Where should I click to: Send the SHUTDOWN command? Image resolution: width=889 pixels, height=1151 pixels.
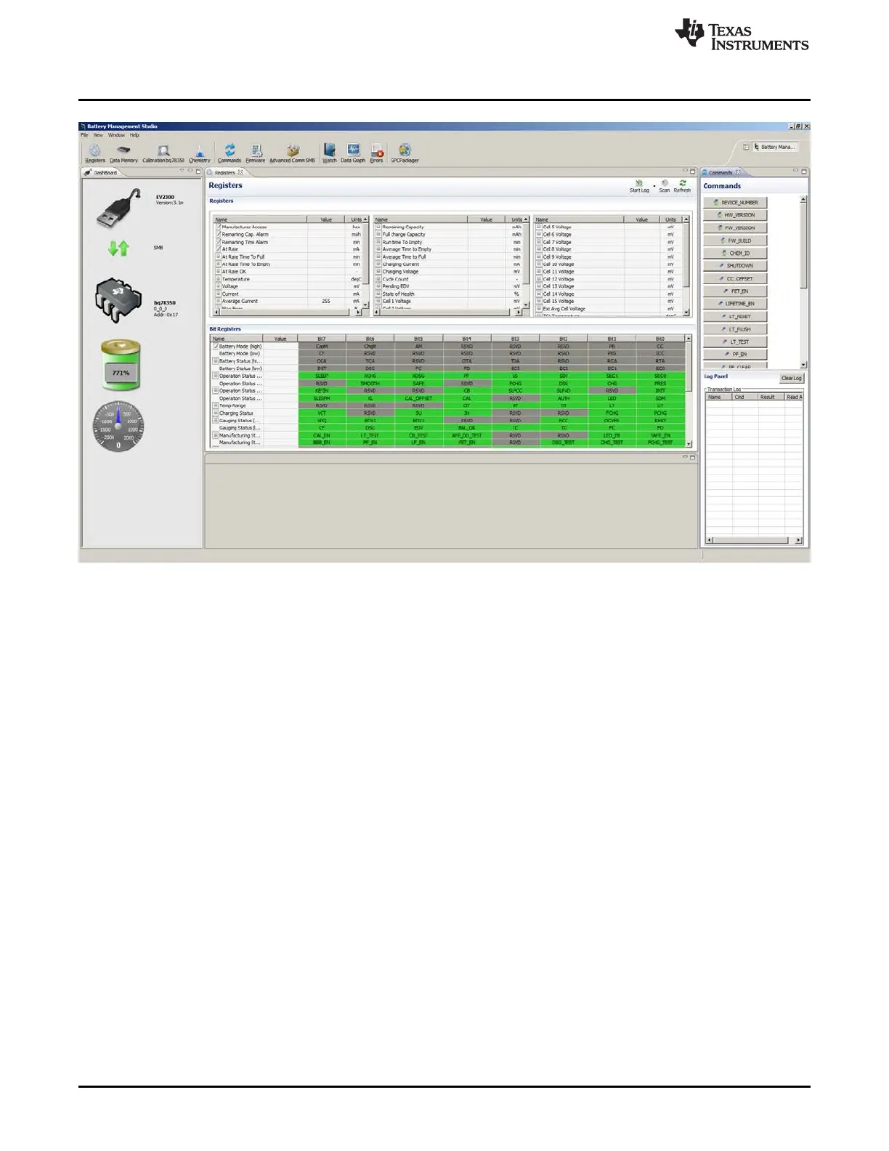coord(735,266)
